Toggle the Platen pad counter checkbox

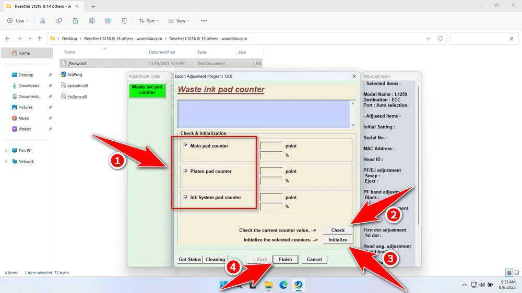[x=185, y=171]
